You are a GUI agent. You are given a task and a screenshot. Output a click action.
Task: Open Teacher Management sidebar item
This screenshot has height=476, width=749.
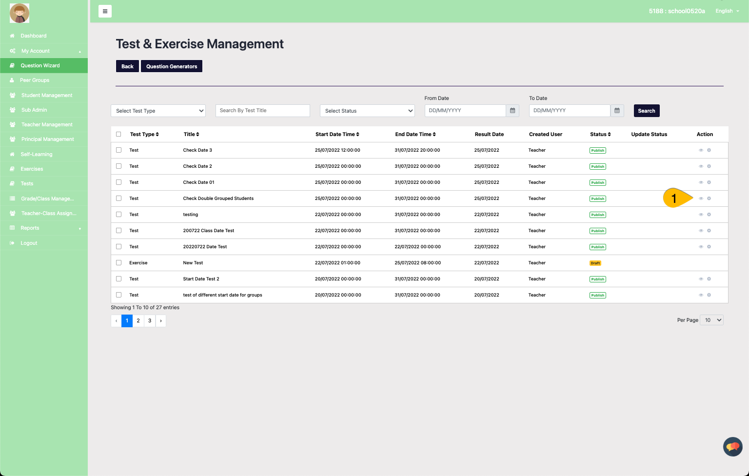[44, 124]
